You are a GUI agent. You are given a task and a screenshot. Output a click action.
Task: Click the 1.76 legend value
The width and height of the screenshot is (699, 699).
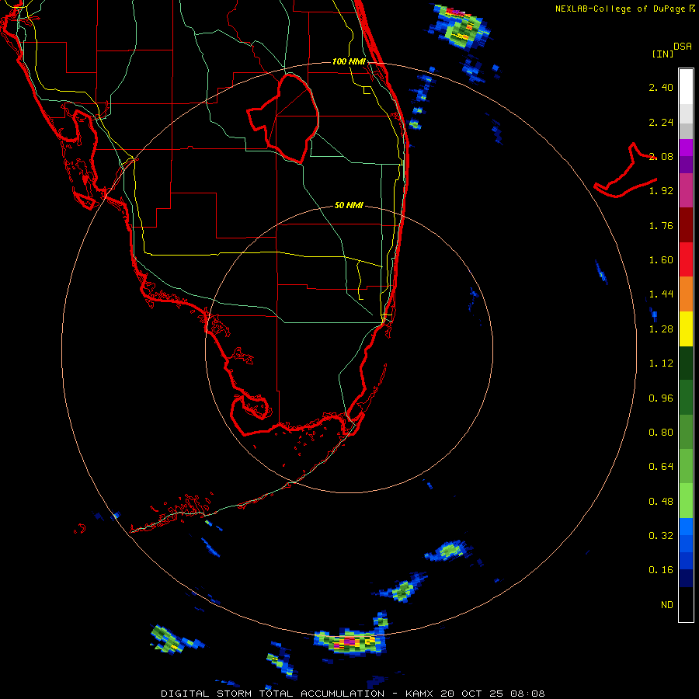click(x=661, y=225)
